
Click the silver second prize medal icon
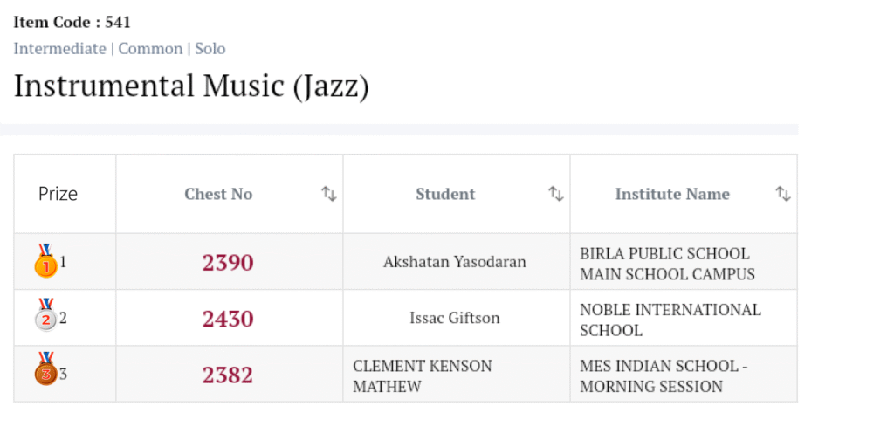45,317
